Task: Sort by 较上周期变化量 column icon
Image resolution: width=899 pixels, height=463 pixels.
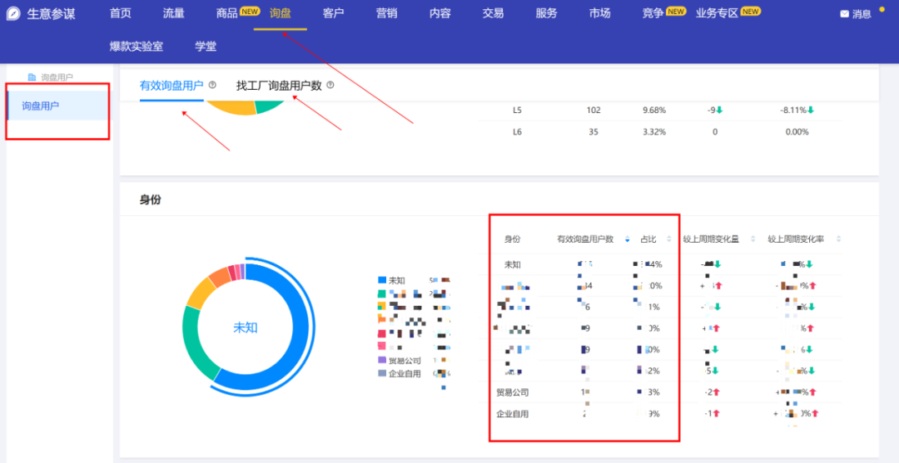Action: 752,239
